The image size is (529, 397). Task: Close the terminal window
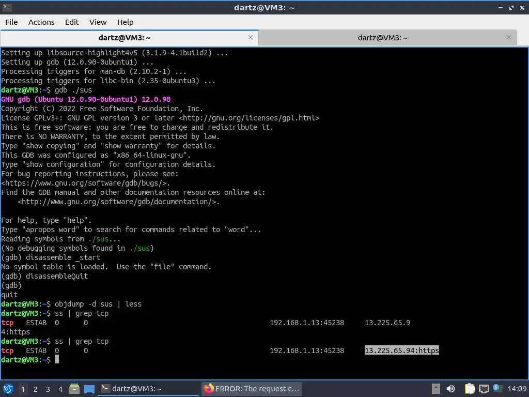(522, 7)
